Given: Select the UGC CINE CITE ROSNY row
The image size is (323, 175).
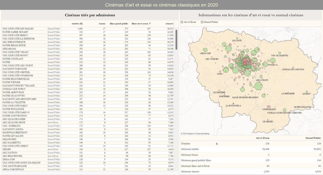Looking at the screenshot, I should 88,55.
